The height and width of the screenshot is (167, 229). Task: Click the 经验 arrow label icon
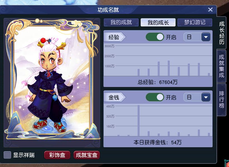(115, 37)
